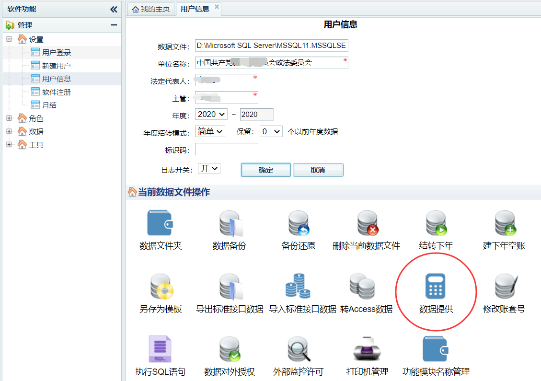Open the 年度结转模式 mode dropdown
Image resolution: width=541 pixels, height=381 pixels.
(209, 130)
